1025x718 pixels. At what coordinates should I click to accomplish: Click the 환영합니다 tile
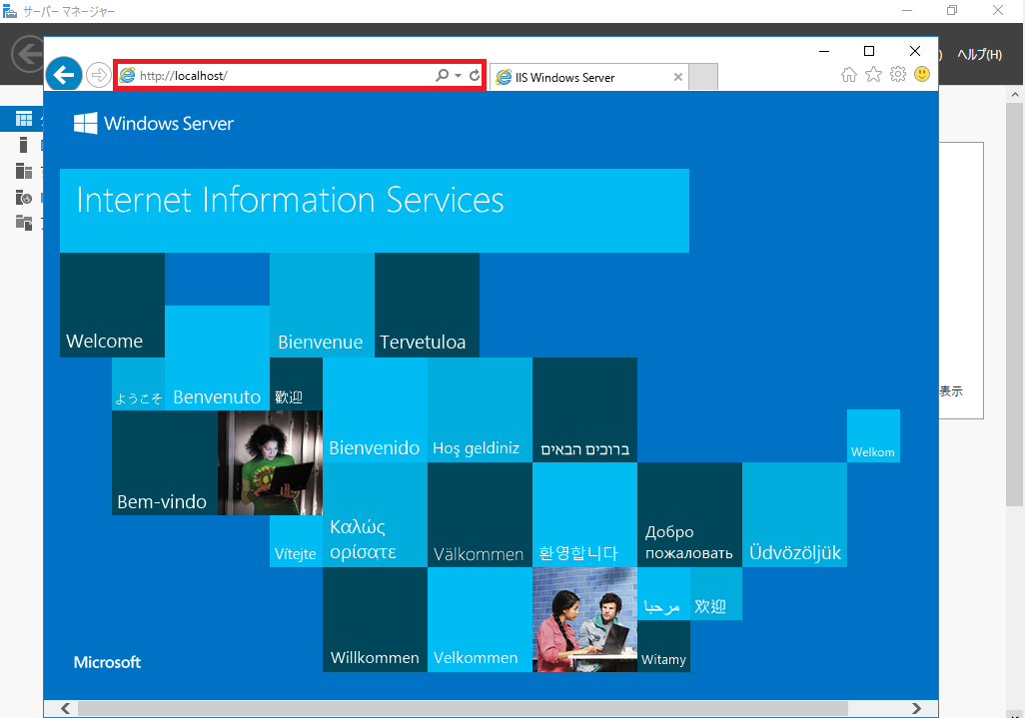pyautogui.click(x=585, y=515)
